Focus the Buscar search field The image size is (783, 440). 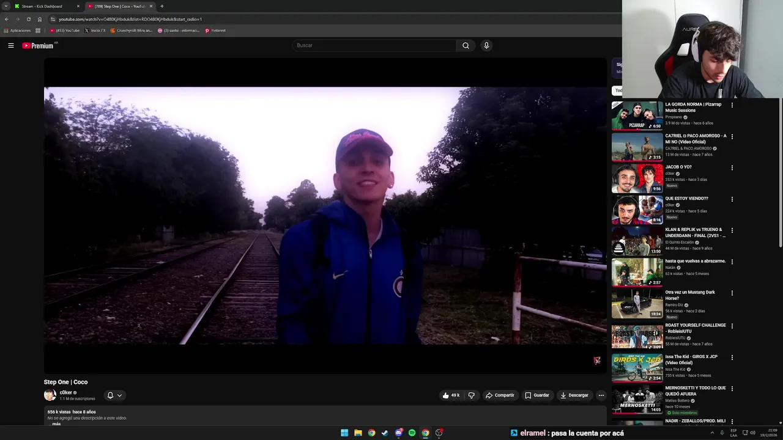point(374,45)
